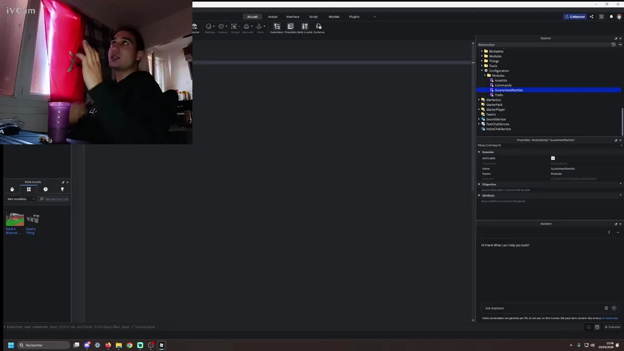624x351 pixels.
Task: Toggle the Archivable checkbox
Action: [x=553, y=158]
